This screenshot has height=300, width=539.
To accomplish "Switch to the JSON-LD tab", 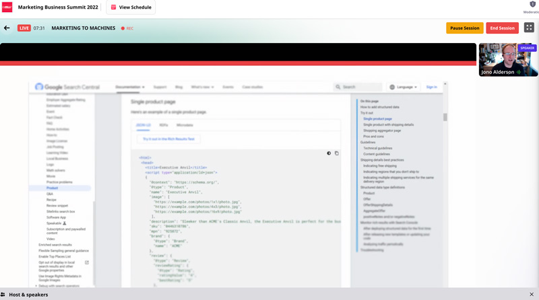I will (x=144, y=125).
